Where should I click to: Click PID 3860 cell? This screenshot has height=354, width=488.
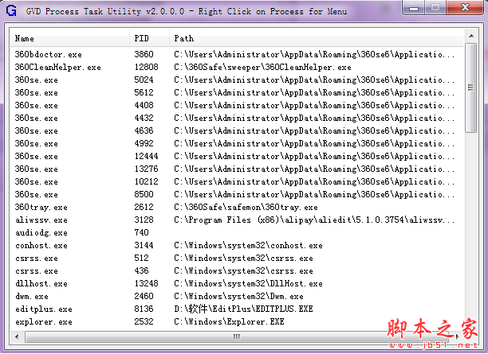click(x=144, y=54)
